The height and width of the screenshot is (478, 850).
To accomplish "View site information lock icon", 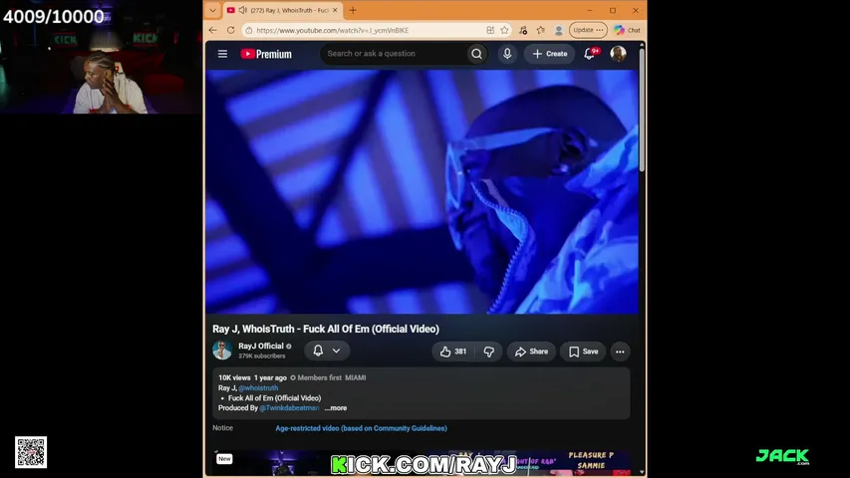I will [x=249, y=30].
